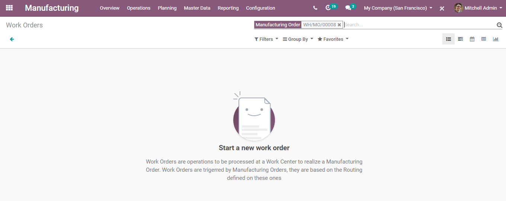506x201 pixels.
Task: Click the Manufacturing app title
Action: 52,8
